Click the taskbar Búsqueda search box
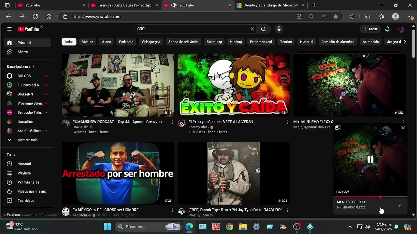 149,227
